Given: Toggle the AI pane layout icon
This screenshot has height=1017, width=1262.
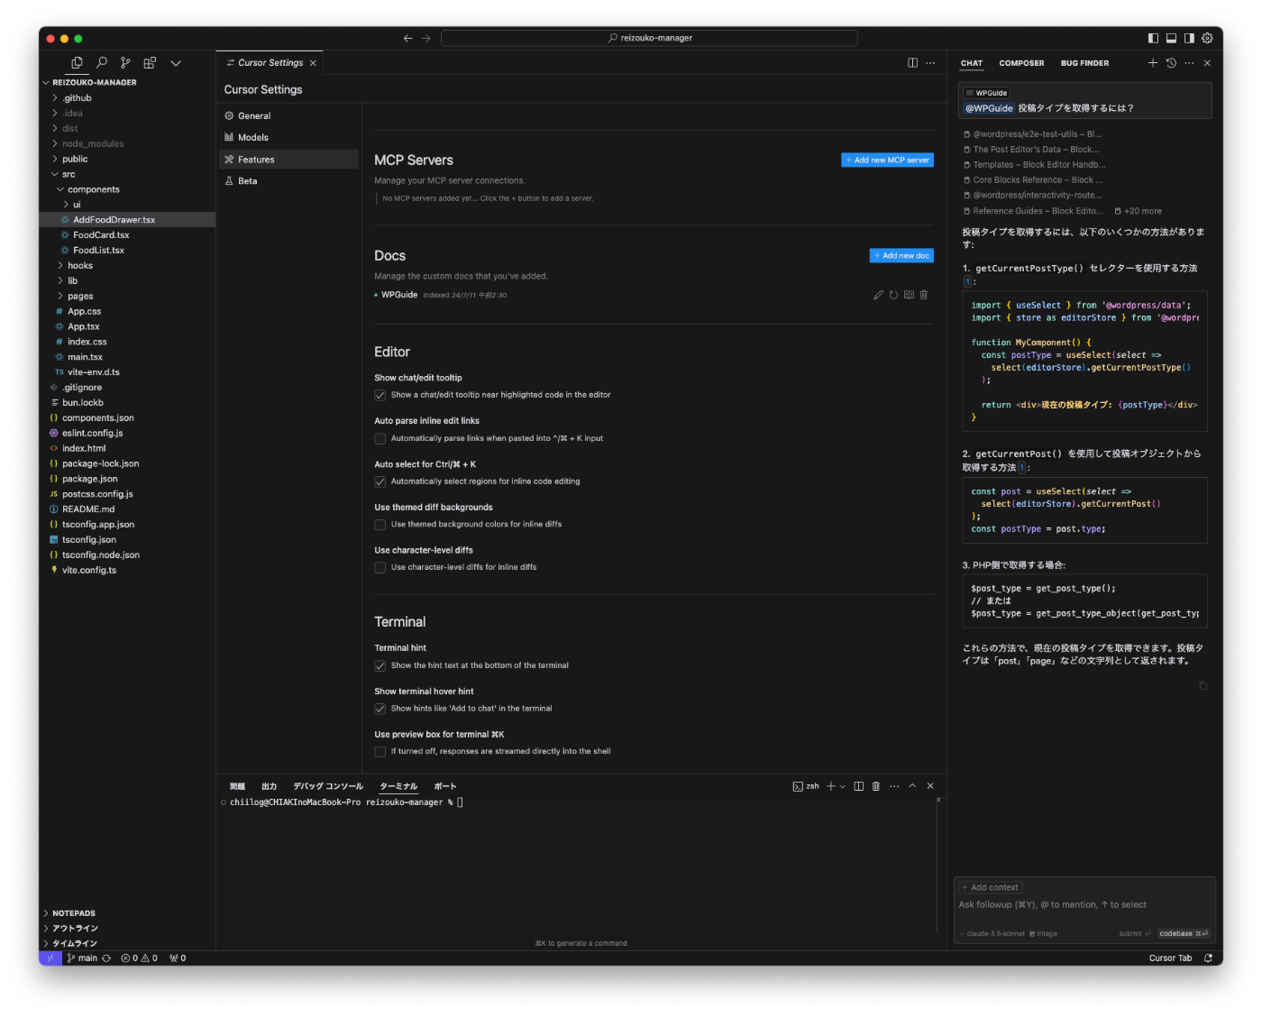Looking at the screenshot, I should point(1189,38).
